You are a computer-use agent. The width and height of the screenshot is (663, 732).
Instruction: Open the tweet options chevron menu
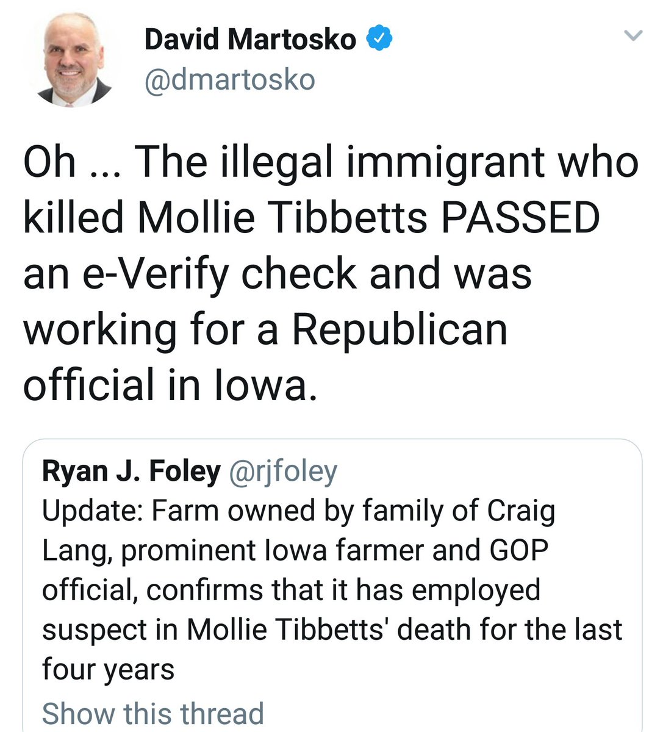[634, 36]
